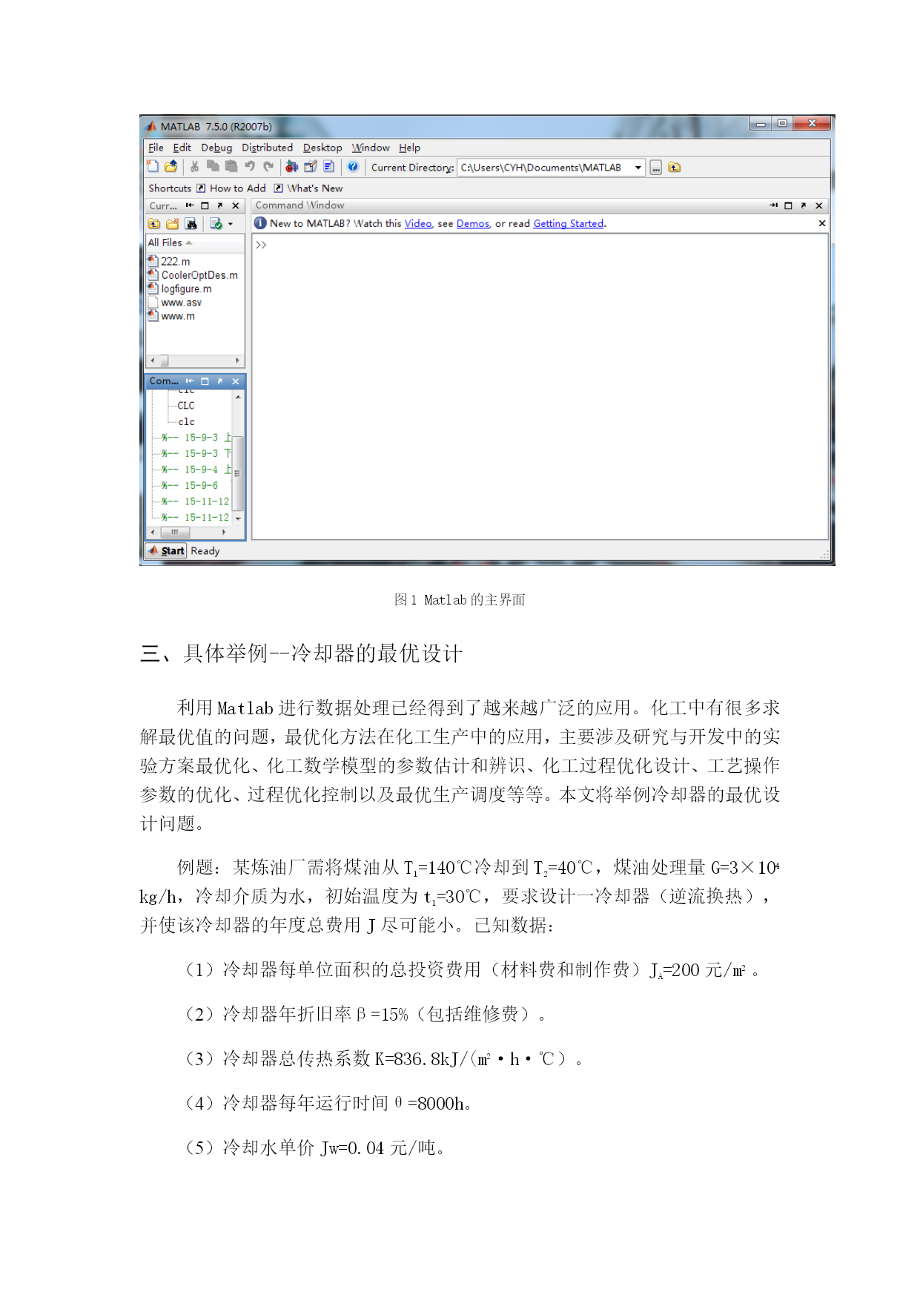Open the Edit menu
Screen dimensions: 920x1301
[x=182, y=148]
